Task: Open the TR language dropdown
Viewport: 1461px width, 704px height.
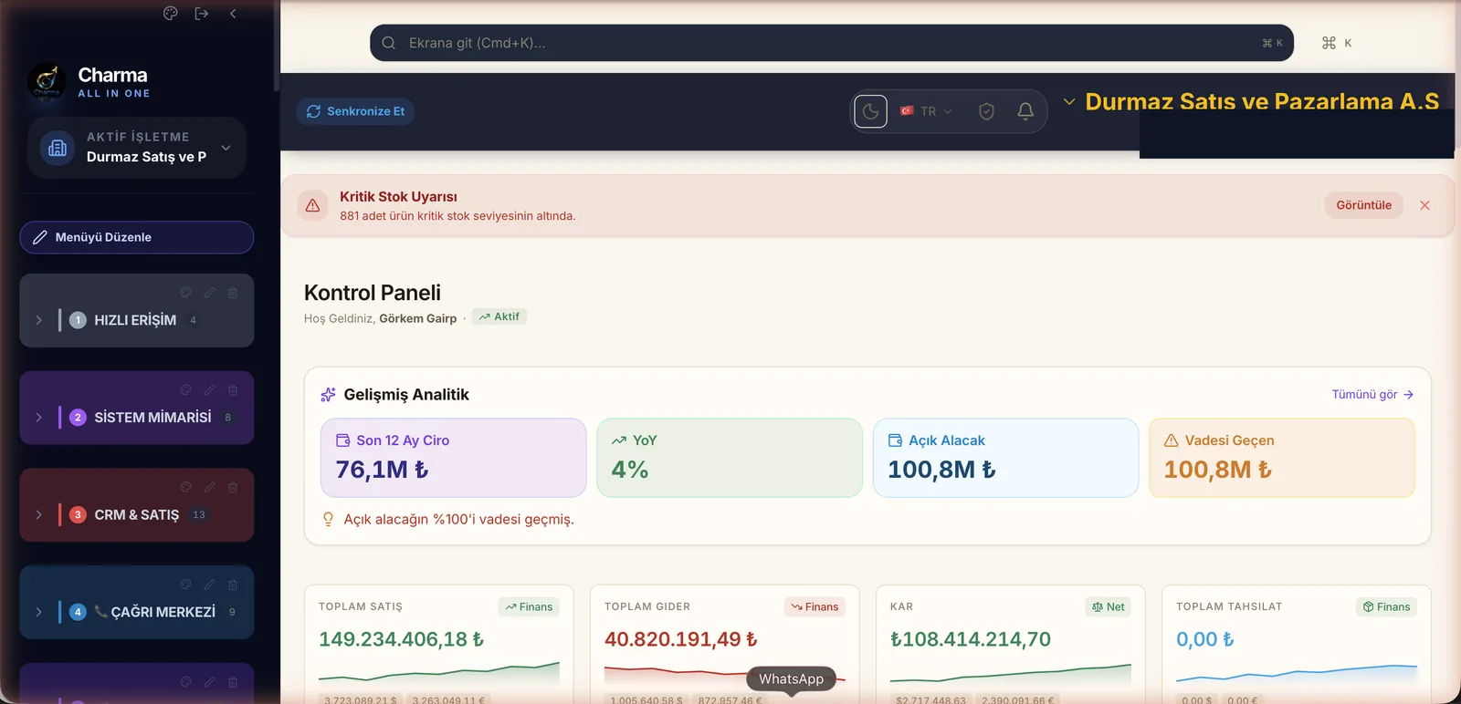Action: coord(926,111)
